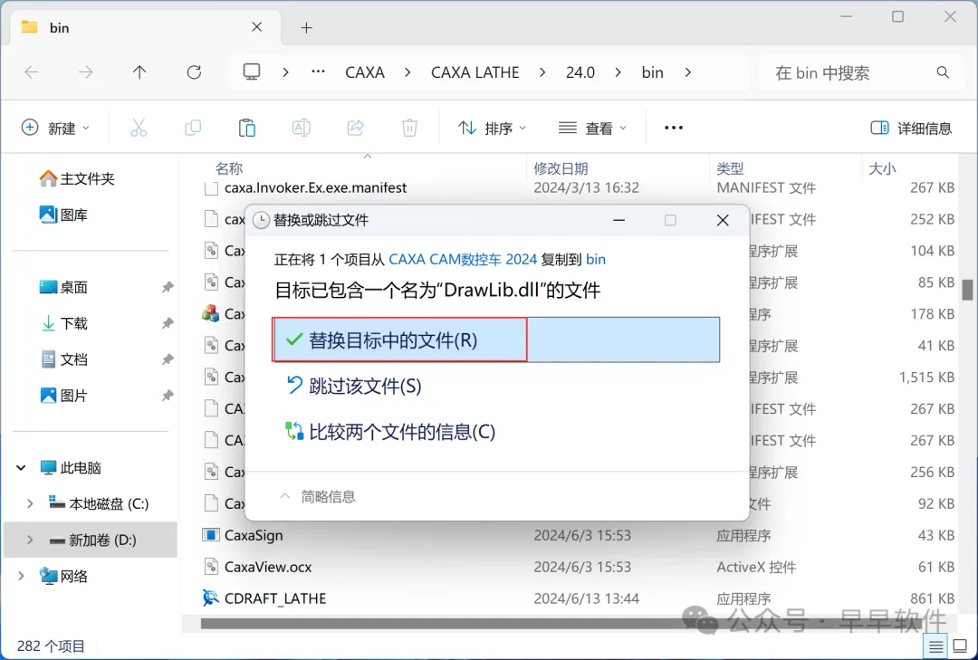Choose Replace the file in destination (R)

coord(496,340)
